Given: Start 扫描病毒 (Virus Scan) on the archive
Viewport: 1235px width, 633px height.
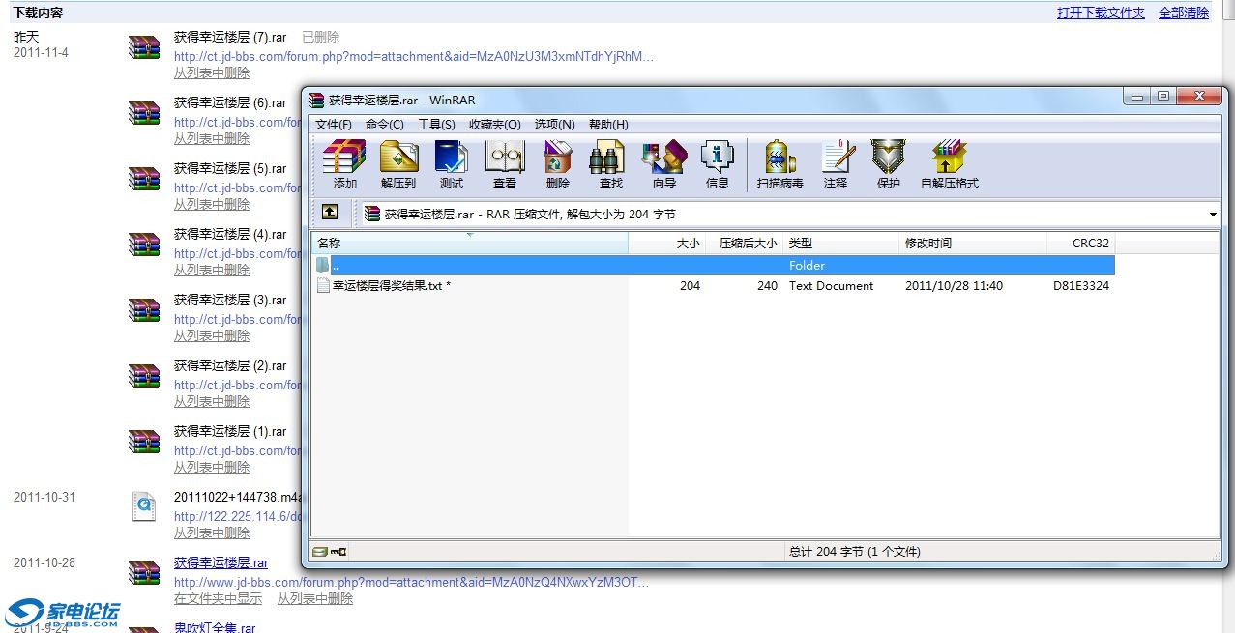Looking at the screenshot, I should [780, 163].
